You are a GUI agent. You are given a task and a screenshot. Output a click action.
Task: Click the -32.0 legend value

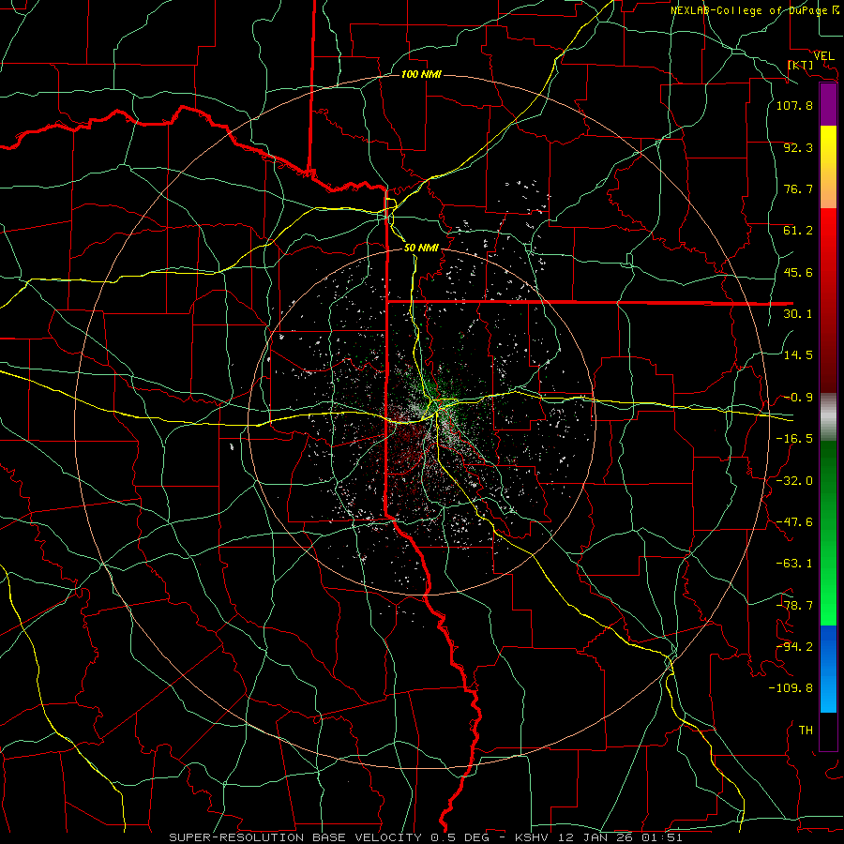pos(794,481)
